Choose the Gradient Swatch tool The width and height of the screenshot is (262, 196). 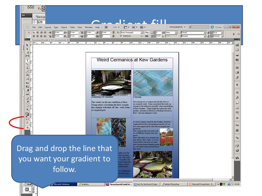pos(27,90)
